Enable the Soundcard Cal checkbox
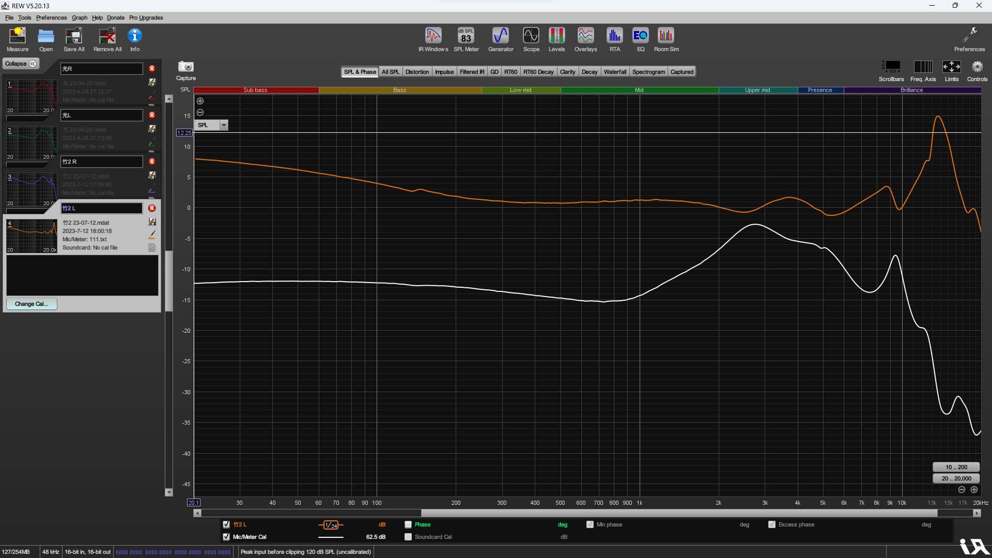Screen dimensions: 992x558 click(x=408, y=537)
